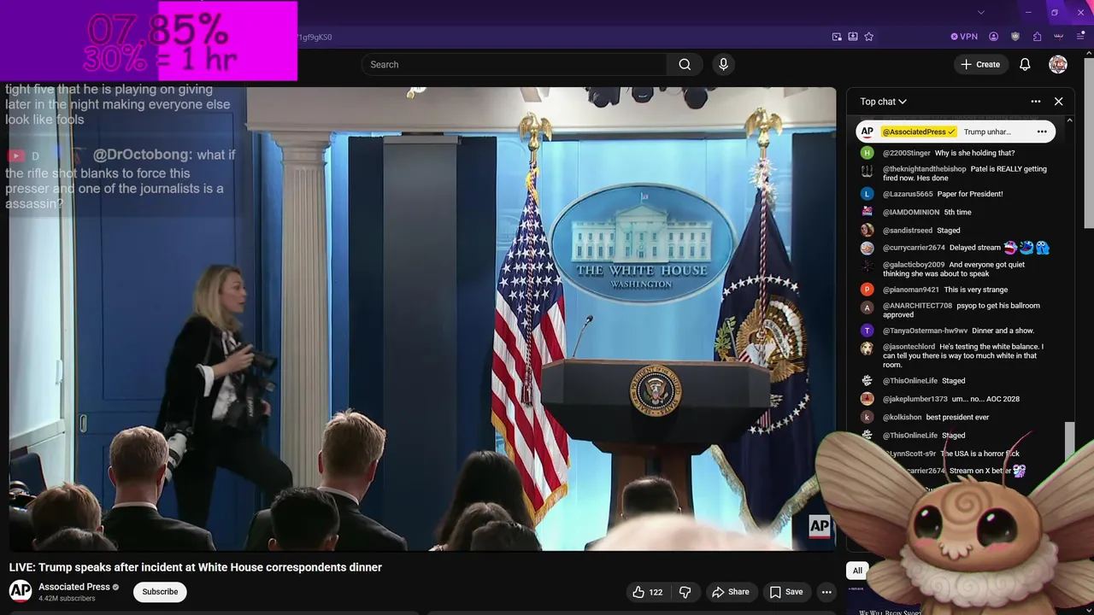Click the Associated Press channel avatar
This screenshot has height=615, width=1094.
(21, 591)
